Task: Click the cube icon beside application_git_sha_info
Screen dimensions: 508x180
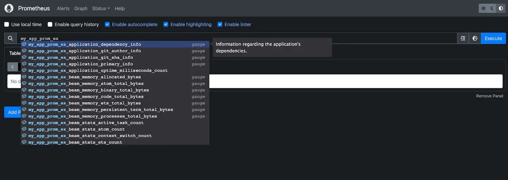Action: [x=24, y=57]
